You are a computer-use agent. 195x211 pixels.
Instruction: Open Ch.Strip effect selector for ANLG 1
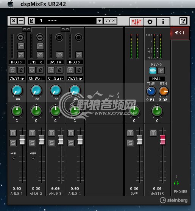pyautogui.click(x=17, y=78)
